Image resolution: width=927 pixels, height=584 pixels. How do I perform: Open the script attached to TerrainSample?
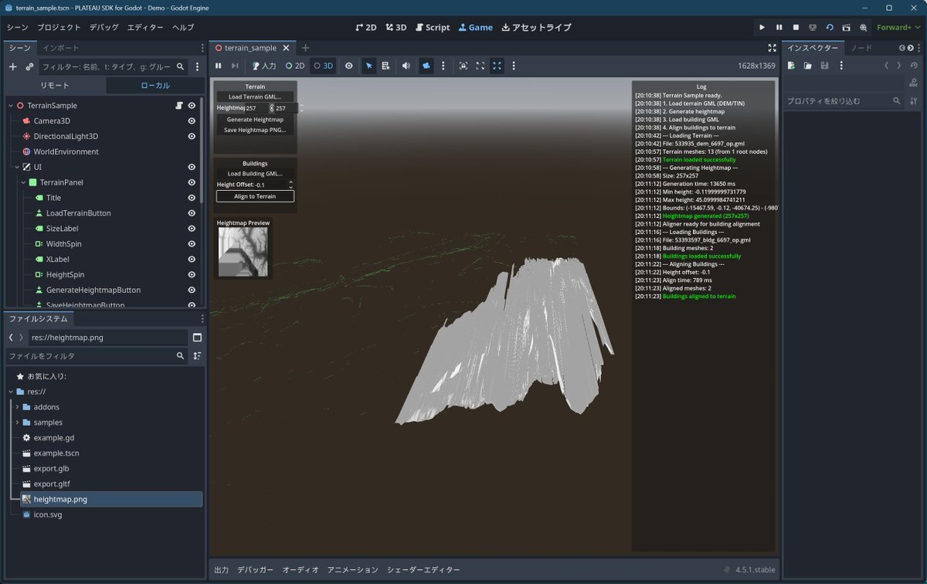178,105
